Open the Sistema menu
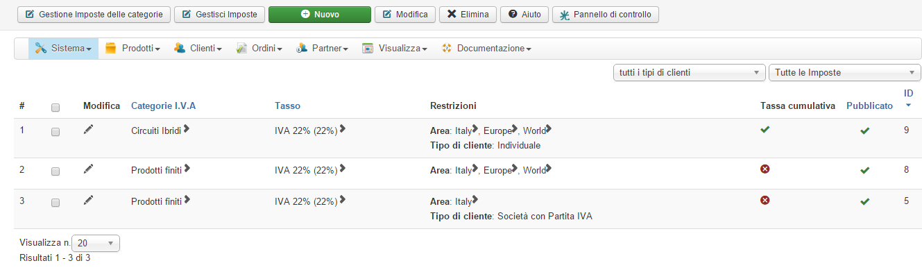 tap(63, 49)
